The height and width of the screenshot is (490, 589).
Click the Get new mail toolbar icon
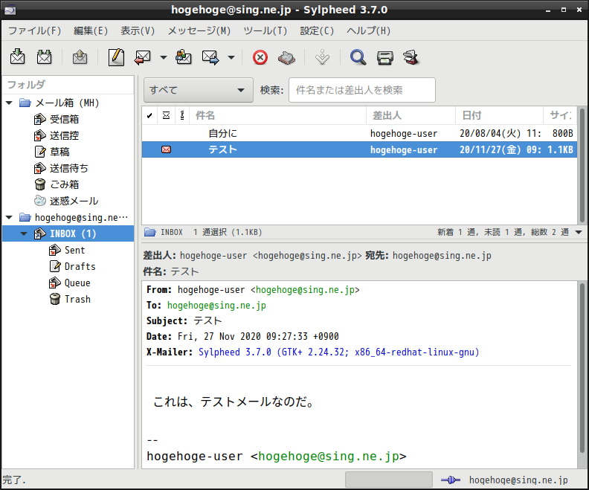click(x=17, y=57)
